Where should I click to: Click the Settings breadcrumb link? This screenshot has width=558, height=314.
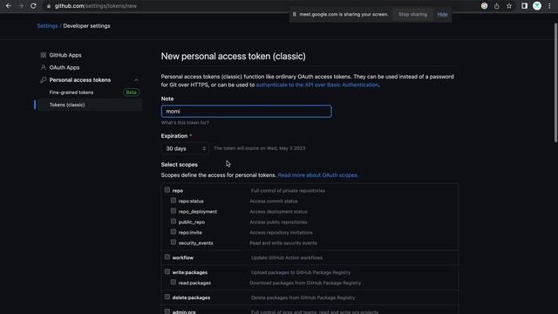(x=47, y=26)
